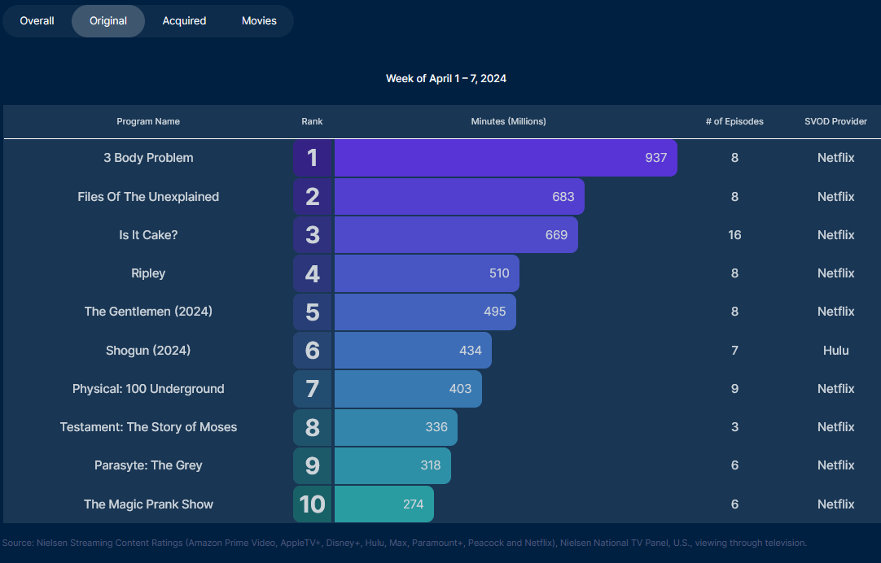Click the # of Episodes column header

pos(734,121)
